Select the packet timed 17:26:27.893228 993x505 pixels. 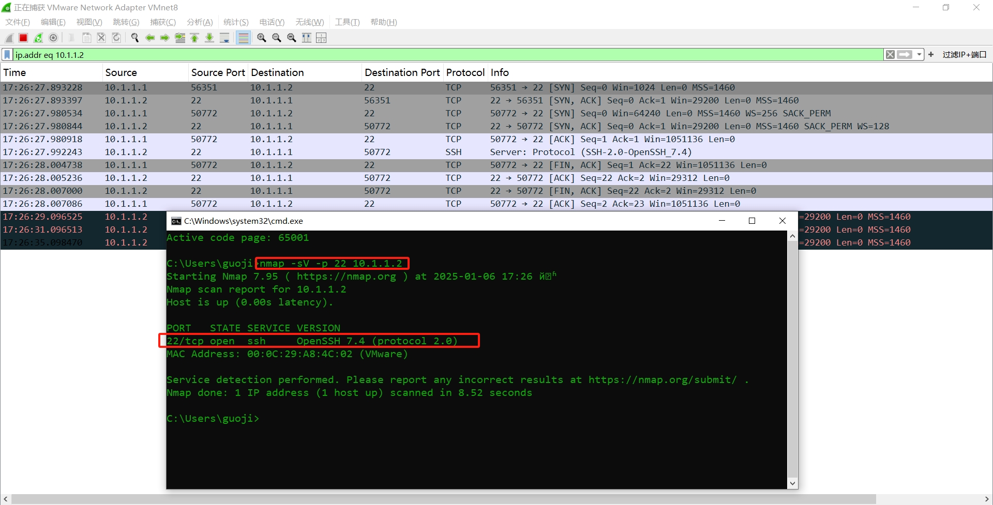[x=496, y=87]
